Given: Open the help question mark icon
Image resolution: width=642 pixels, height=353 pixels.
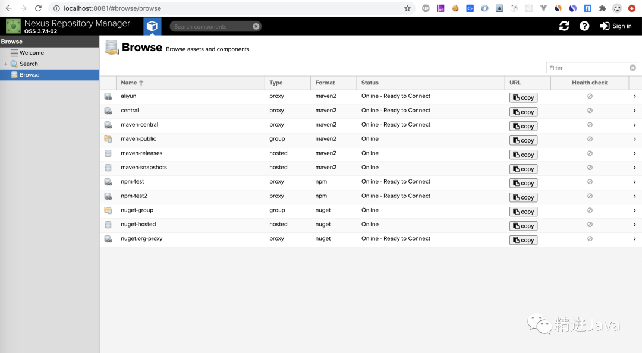Looking at the screenshot, I should [x=584, y=26].
